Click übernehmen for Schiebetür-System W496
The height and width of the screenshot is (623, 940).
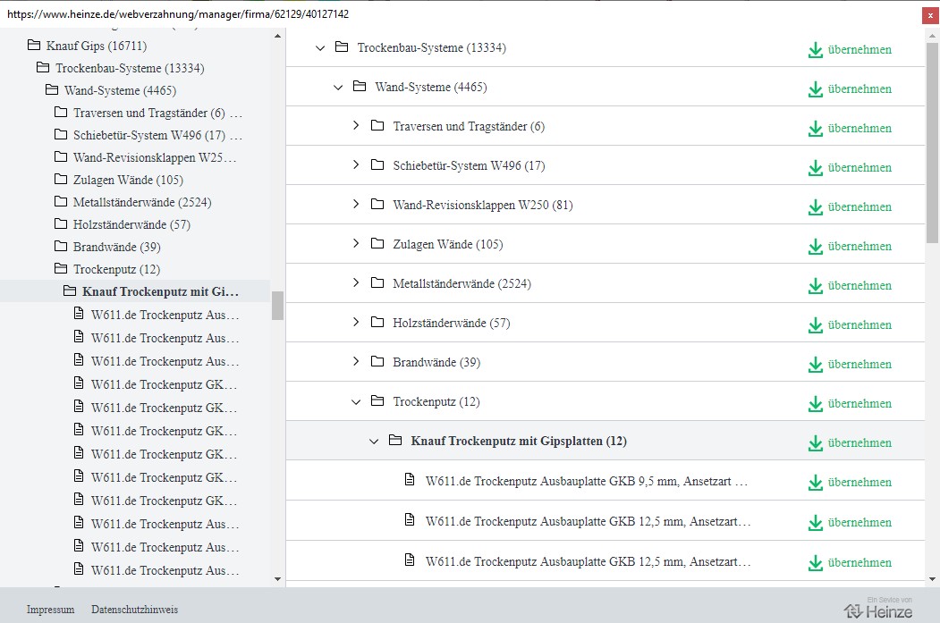click(850, 168)
